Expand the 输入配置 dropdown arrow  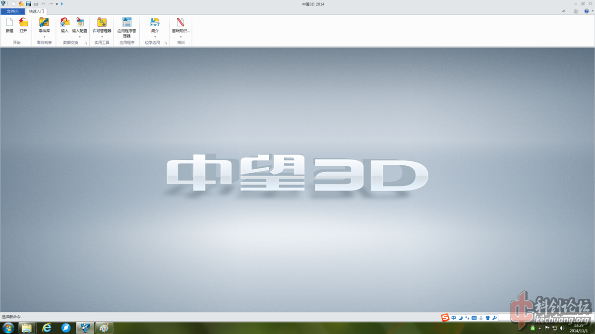[x=79, y=37]
